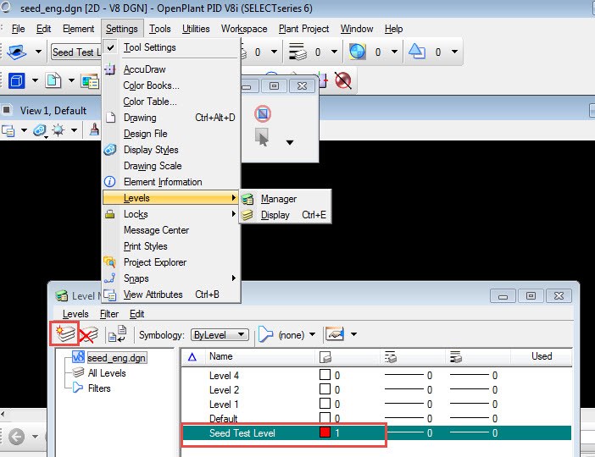Select All Levels in the tree
595x457 pixels.
click(x=107, y=373)
